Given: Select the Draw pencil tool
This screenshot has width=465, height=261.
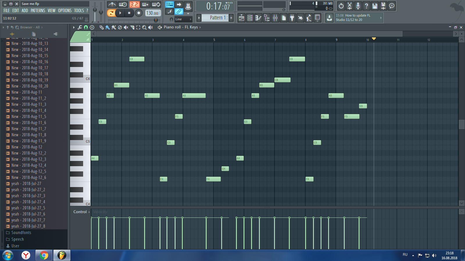Looking at the screenshot, I should pos(101,27).
